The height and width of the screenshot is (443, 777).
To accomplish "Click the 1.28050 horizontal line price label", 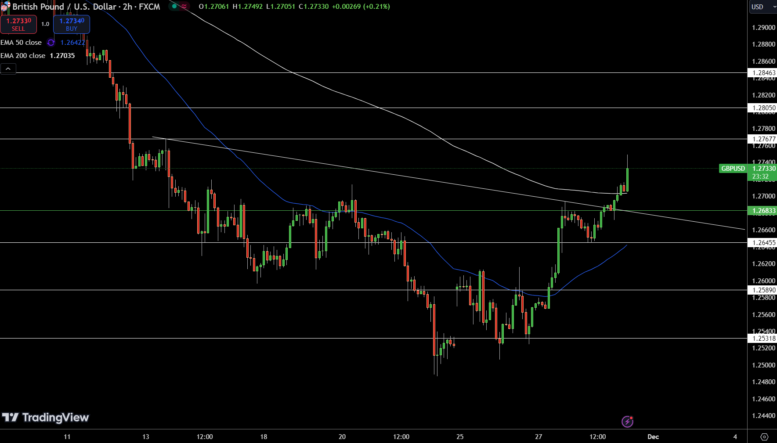I will 762,108.
